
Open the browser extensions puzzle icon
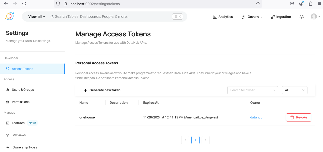click(310, 4)
